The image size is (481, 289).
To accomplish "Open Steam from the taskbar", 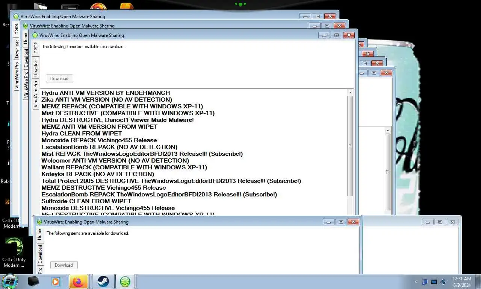I will [x=103, y=281].
